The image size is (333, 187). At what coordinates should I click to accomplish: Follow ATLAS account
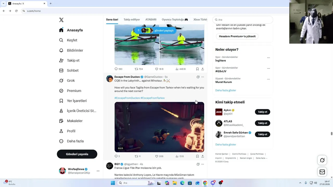click(262, 123)
